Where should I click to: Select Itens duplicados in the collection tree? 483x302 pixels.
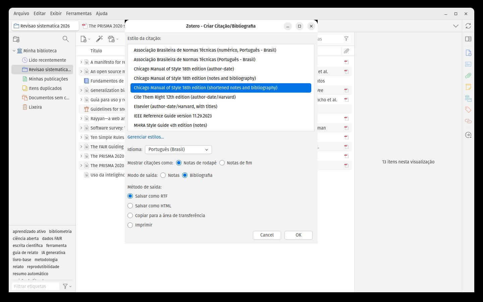(x=42, y=88)
